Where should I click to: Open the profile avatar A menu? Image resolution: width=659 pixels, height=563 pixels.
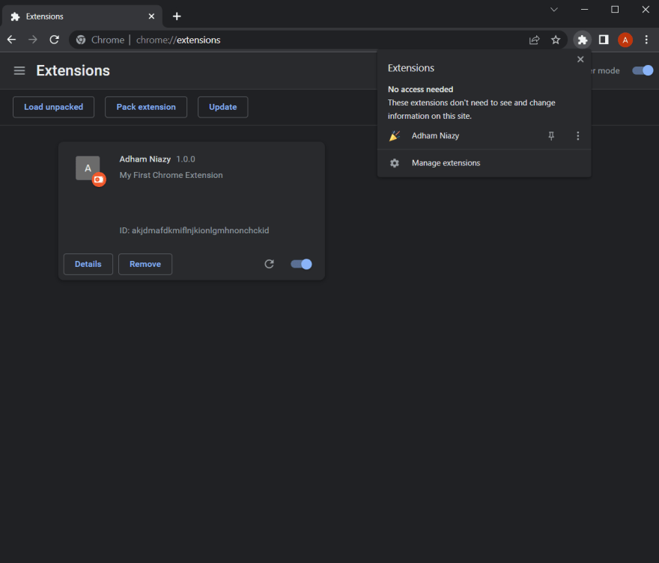tap(625, 40)
